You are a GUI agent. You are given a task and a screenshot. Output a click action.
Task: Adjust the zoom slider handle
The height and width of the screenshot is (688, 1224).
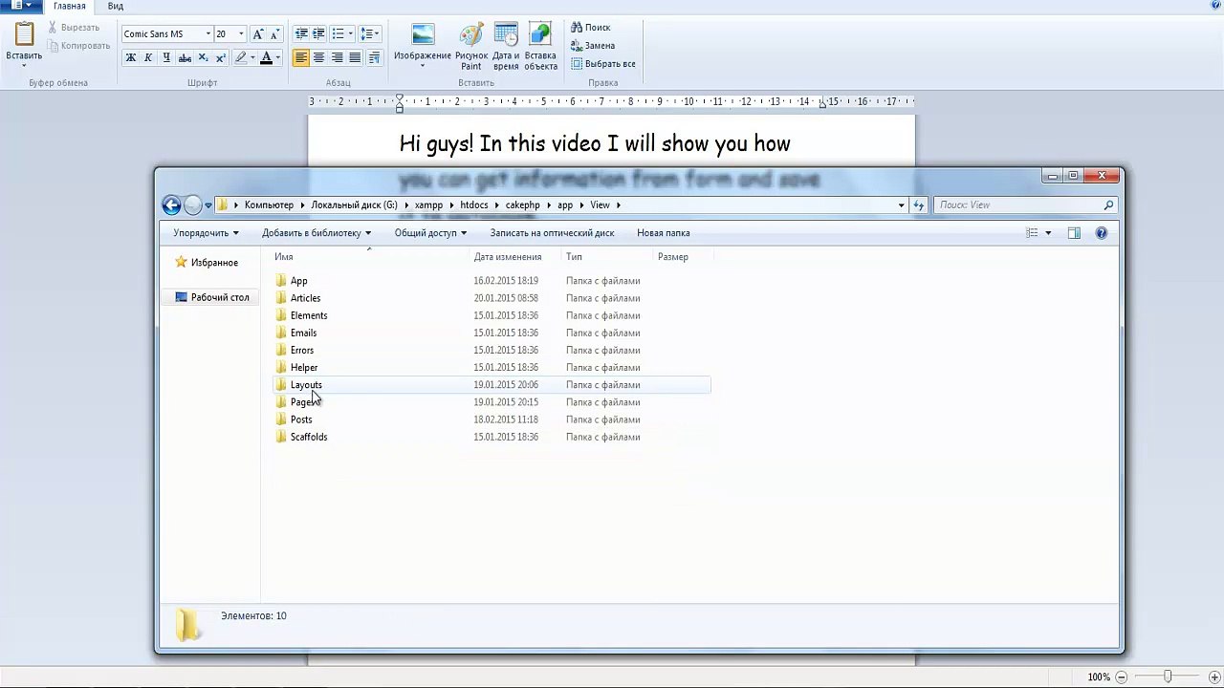pyautogui.click(x=1168, y=677)
